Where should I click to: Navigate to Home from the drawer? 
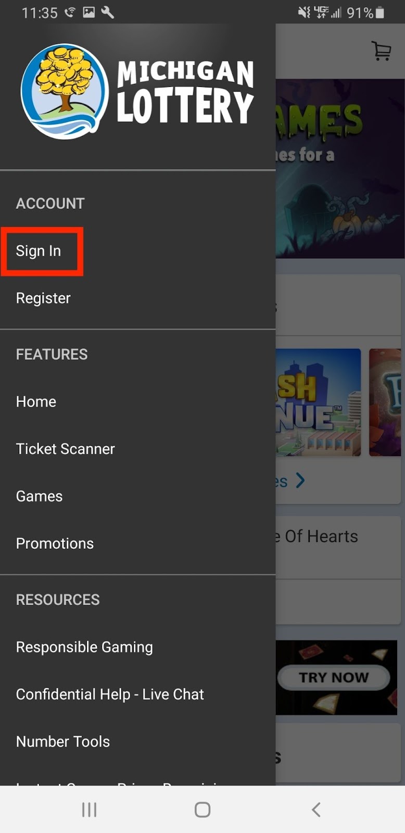[35, 401]
